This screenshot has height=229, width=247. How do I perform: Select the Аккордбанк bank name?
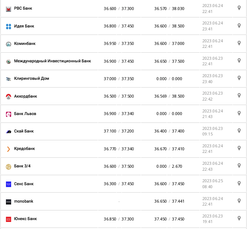26,96
